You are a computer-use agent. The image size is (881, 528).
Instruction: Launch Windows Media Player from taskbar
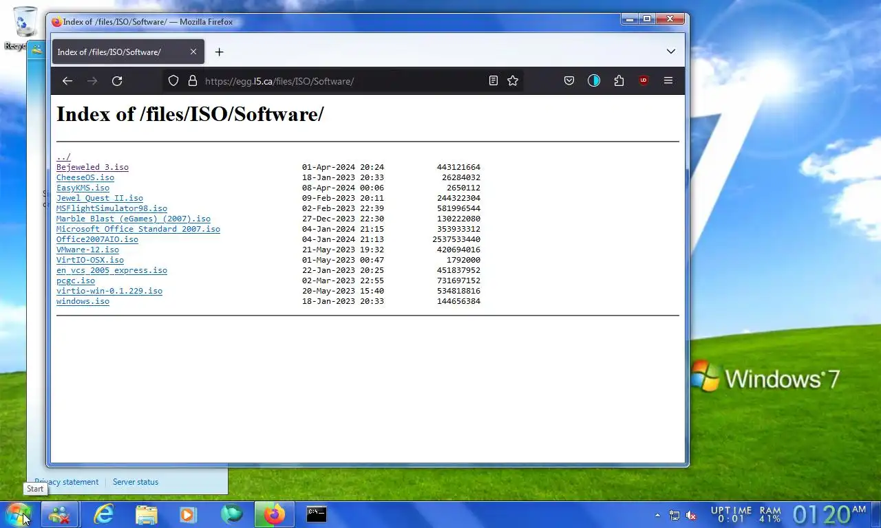pos(188,514)
